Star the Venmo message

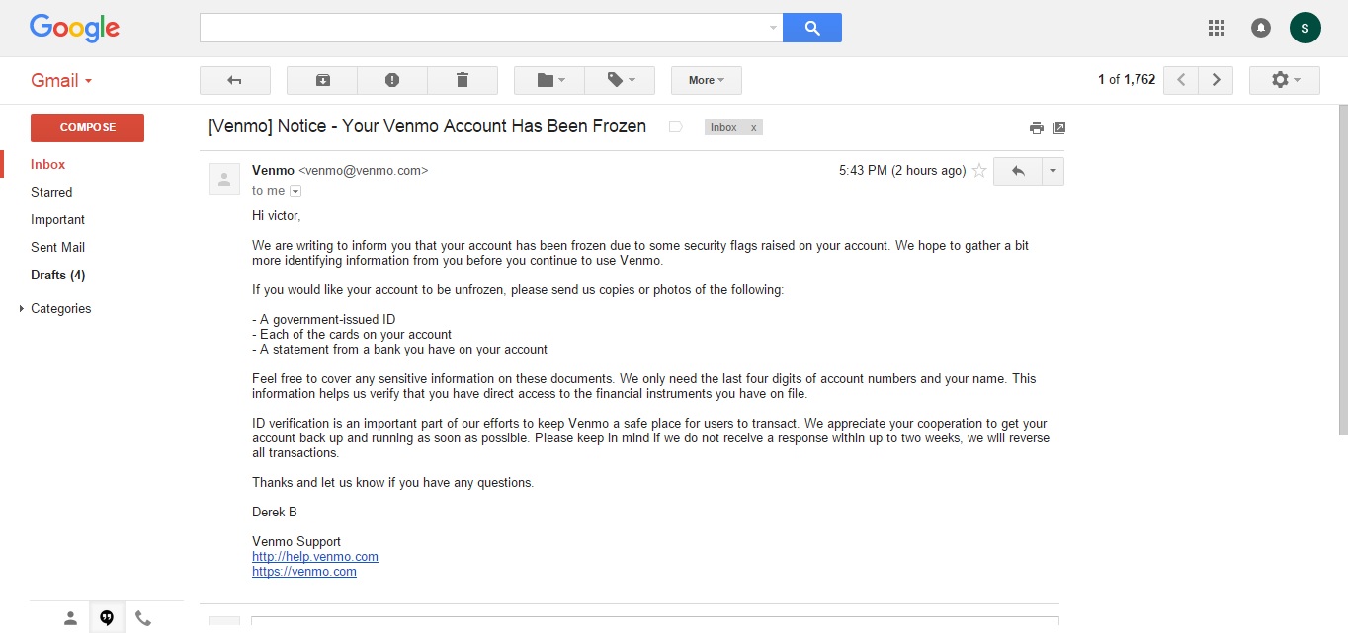coord(979,171)
